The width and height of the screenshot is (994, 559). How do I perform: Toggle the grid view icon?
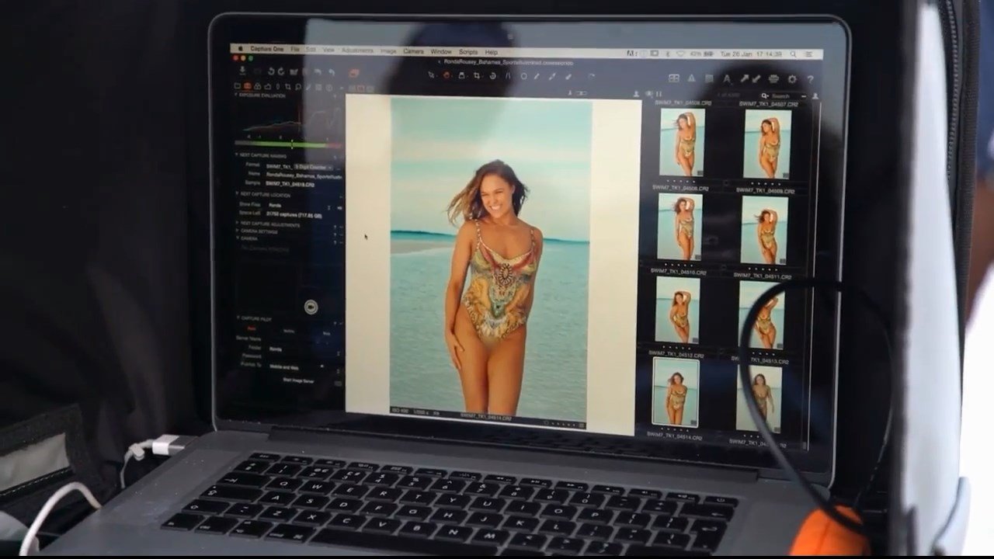(673, 78)
